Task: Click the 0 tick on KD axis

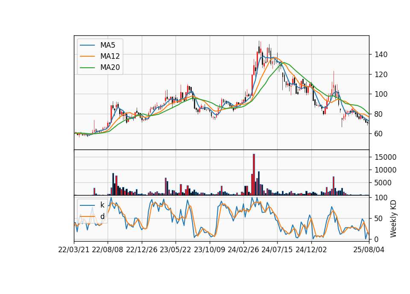Action: 377,239
